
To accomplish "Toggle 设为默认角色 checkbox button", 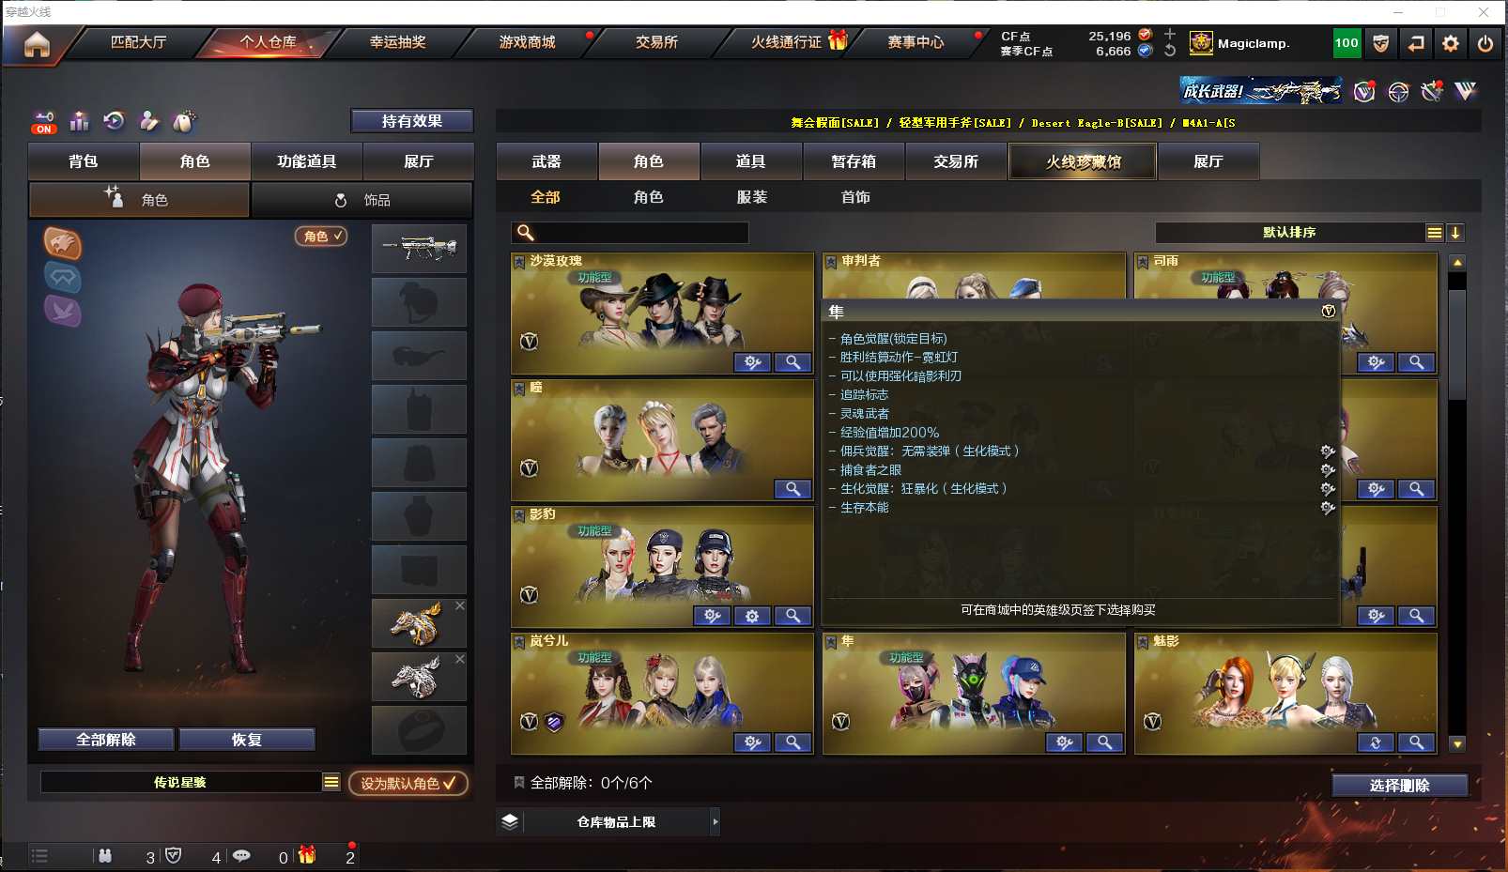I will pos(408,783).
